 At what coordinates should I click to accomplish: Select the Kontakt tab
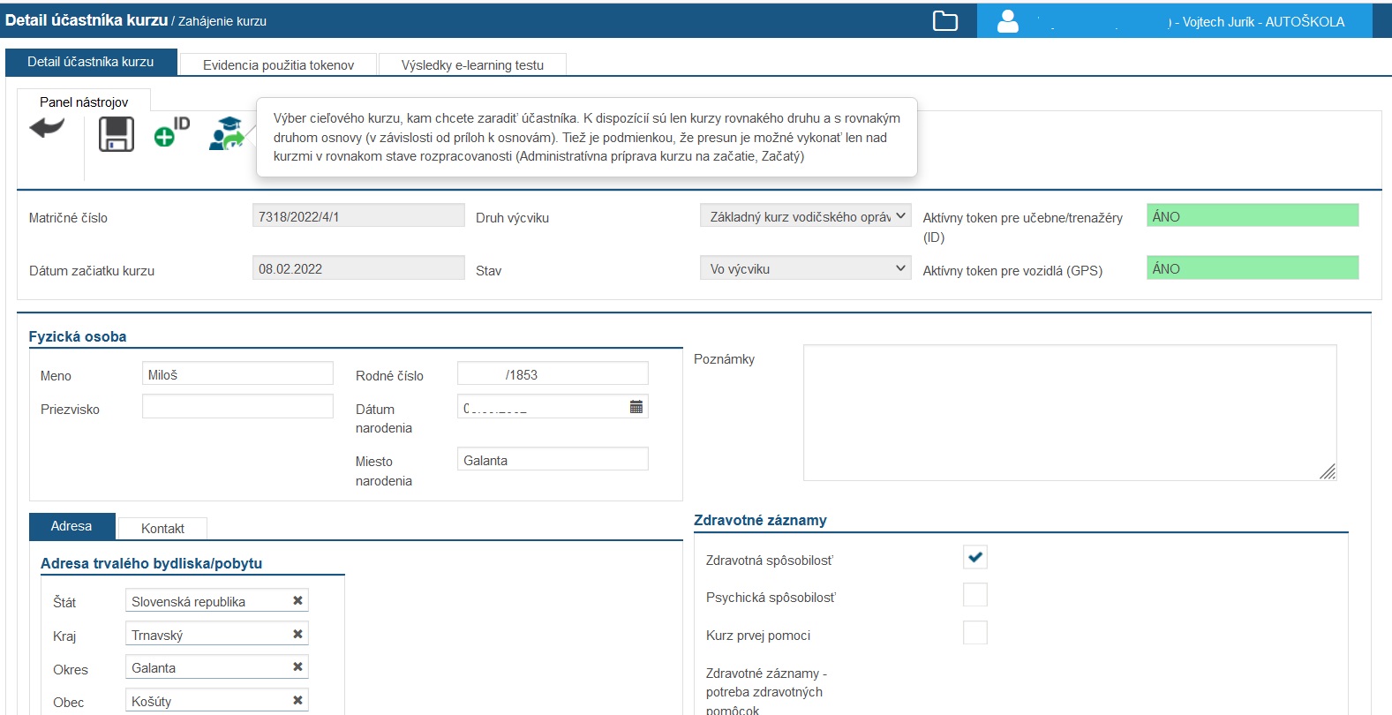pyautogui.click(x=162, y=528)
